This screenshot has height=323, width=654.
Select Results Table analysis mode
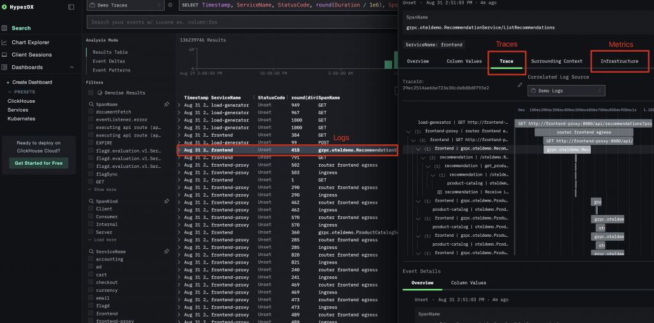coord(110,52)
